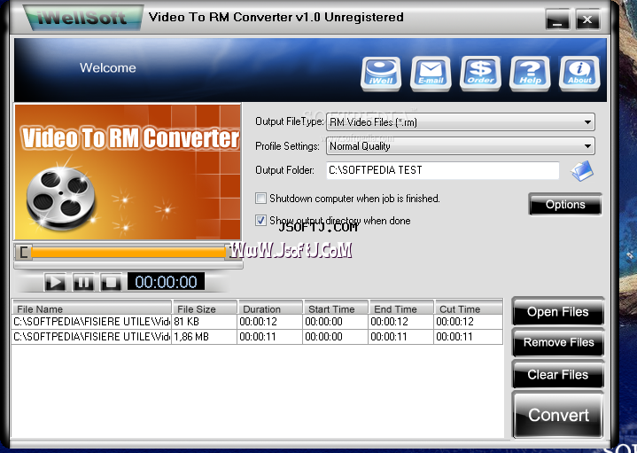Click Start Time cell of 81 KB file
This screenshot has width=637, height=453.
click(x=336, y=322)
